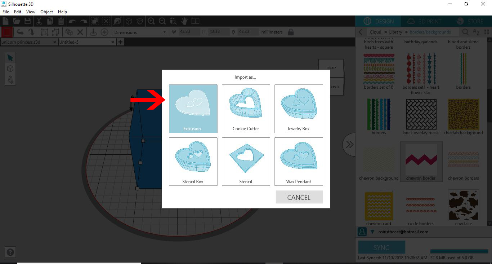The width and height of the screenshot is (492, 264).
Task: Switch to the STORE tab
Action: tap(470, 21)
